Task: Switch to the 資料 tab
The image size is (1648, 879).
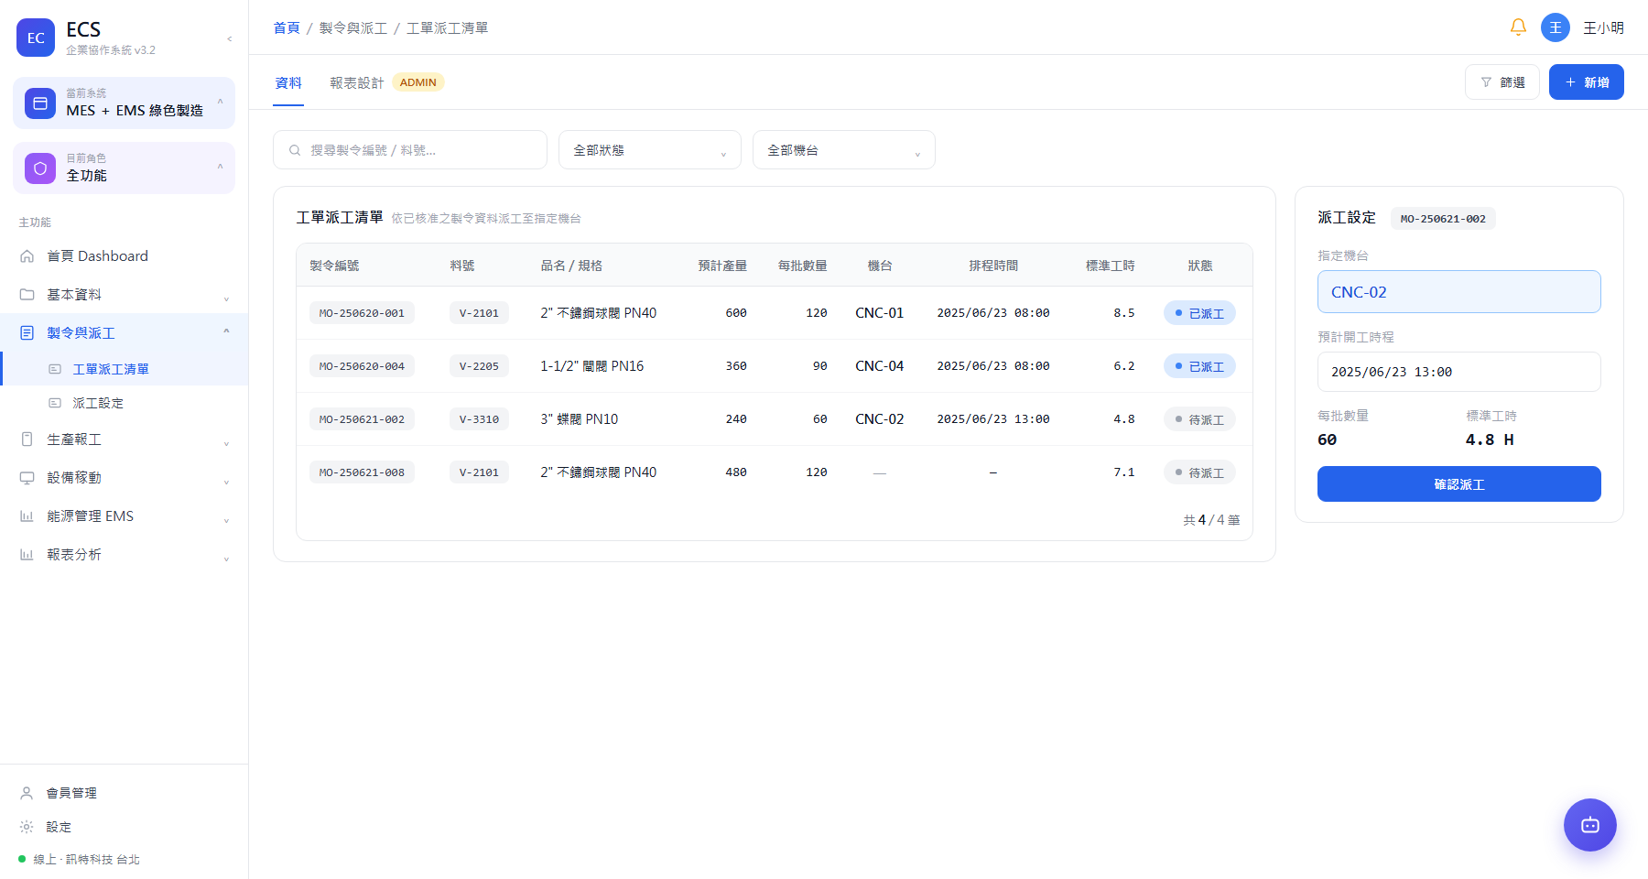Action: point(288,82)
